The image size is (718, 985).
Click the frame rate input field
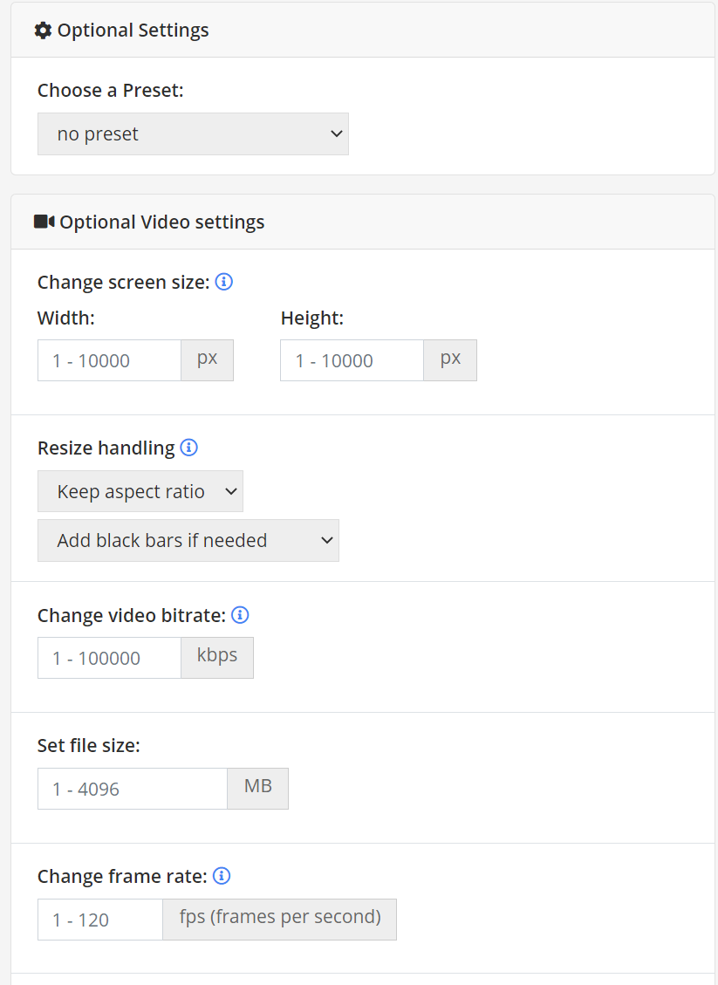pos(100,920)
